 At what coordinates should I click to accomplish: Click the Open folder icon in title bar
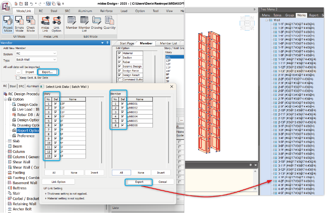(21, 4)
